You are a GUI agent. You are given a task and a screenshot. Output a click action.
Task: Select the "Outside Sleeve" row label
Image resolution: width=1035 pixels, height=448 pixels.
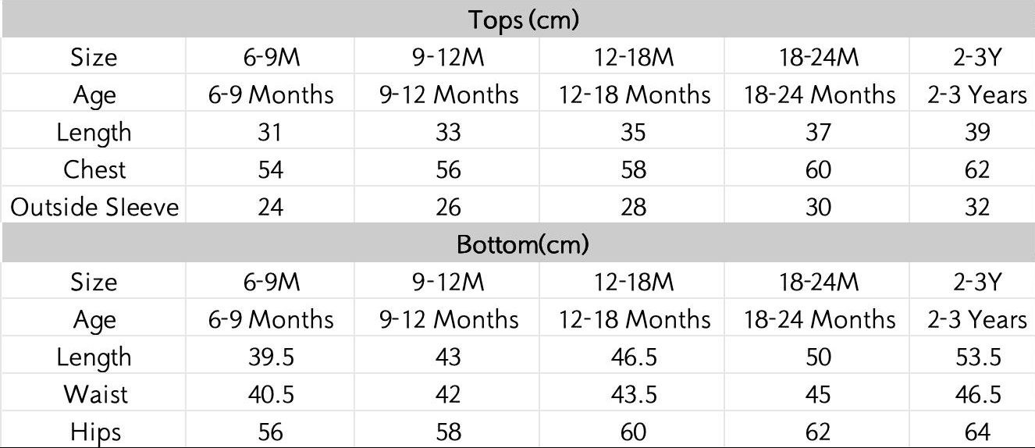coord(94,207)
